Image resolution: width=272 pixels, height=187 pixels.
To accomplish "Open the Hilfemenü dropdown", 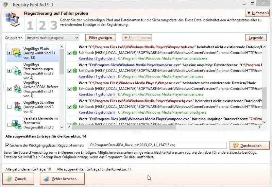I will (x=257, y=13).
